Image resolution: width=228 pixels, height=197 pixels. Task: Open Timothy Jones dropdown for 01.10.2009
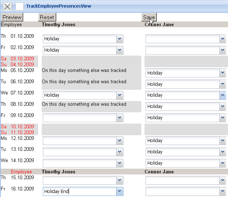tap(119, 39)
